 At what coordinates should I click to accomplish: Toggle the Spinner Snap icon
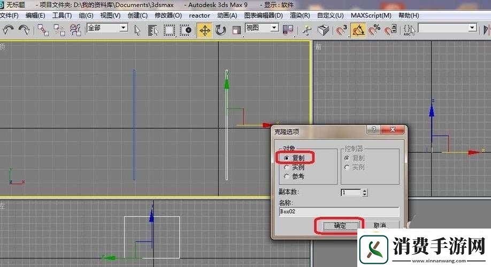pyautogui.click(x=390, y=30)
